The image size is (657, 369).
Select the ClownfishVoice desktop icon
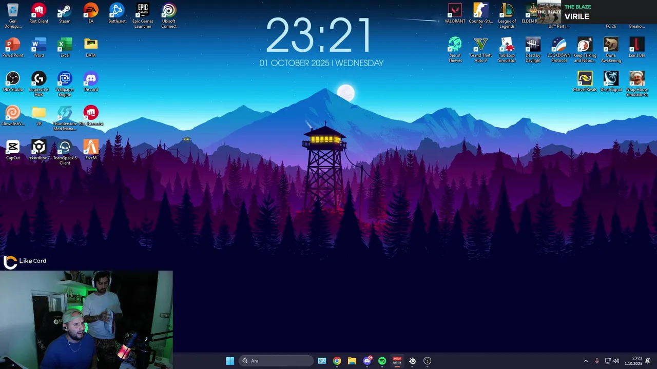point(13,116)
